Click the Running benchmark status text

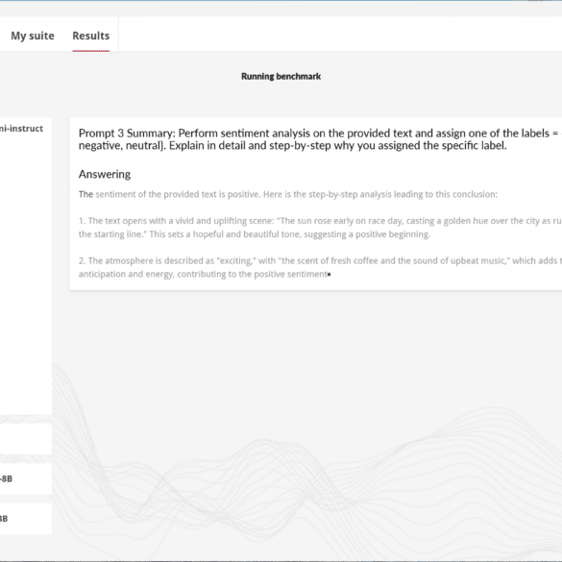tap(281, 76)
